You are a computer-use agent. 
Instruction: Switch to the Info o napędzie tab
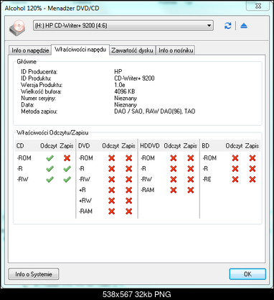pyautogui.click(x=30, y=50)
